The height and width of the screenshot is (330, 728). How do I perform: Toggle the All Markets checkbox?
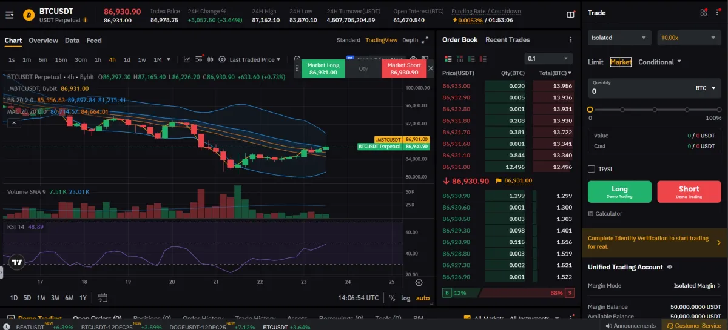pos(467,318)
